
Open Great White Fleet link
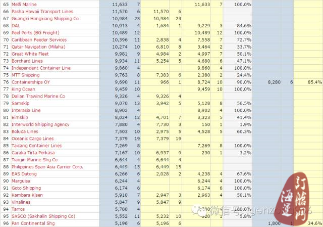[x=30, y=54]
